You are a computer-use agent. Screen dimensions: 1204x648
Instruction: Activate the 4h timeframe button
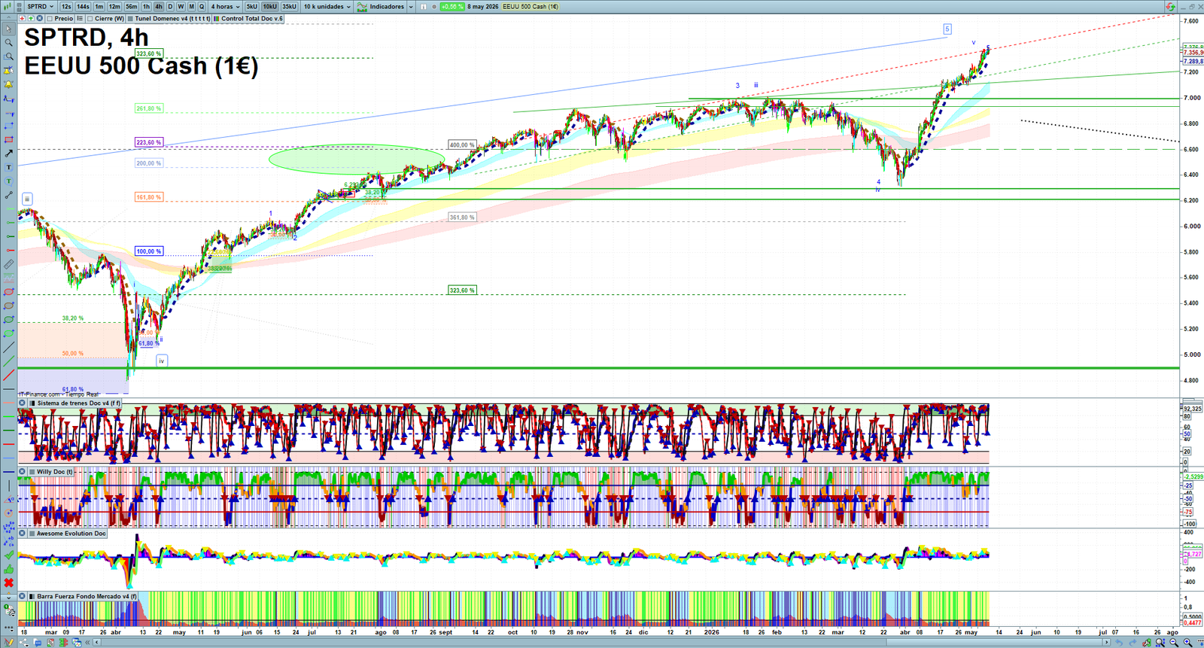[159, 7]
